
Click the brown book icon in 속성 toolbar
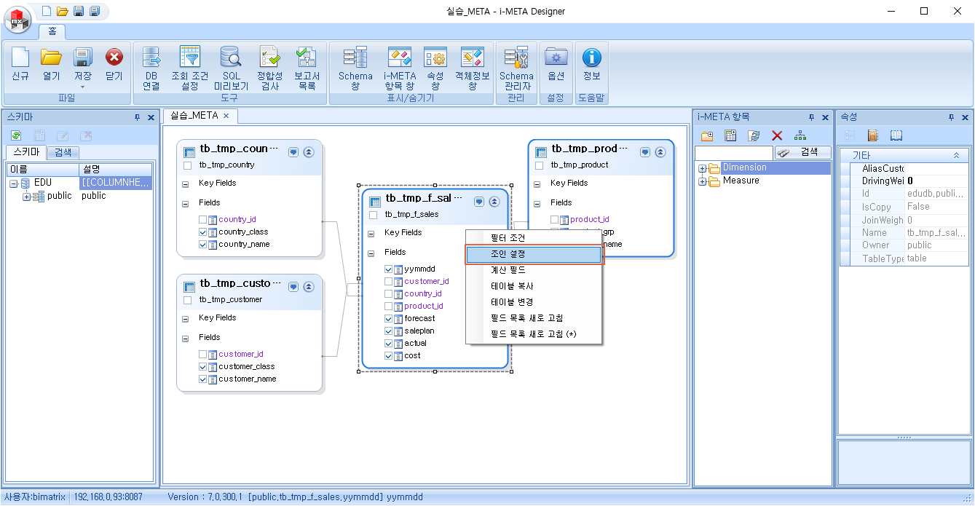tap(873, 135)
